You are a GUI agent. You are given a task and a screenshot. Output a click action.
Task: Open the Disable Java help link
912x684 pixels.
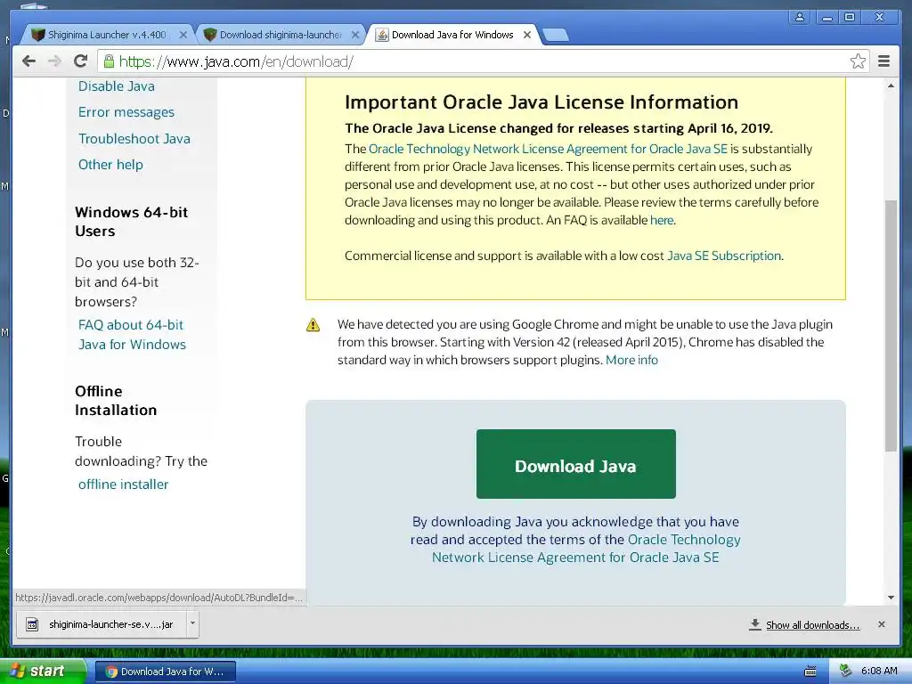point(117,86)
